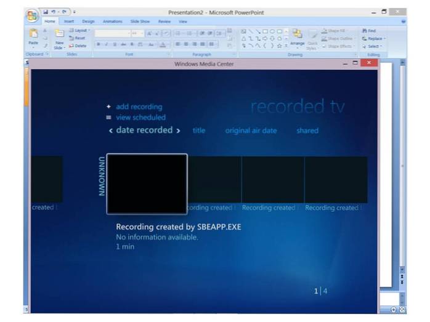The image size is (430, 322).
Task: Click the Undo icon in Quick Access toolbar
Action: pos(53,12)
